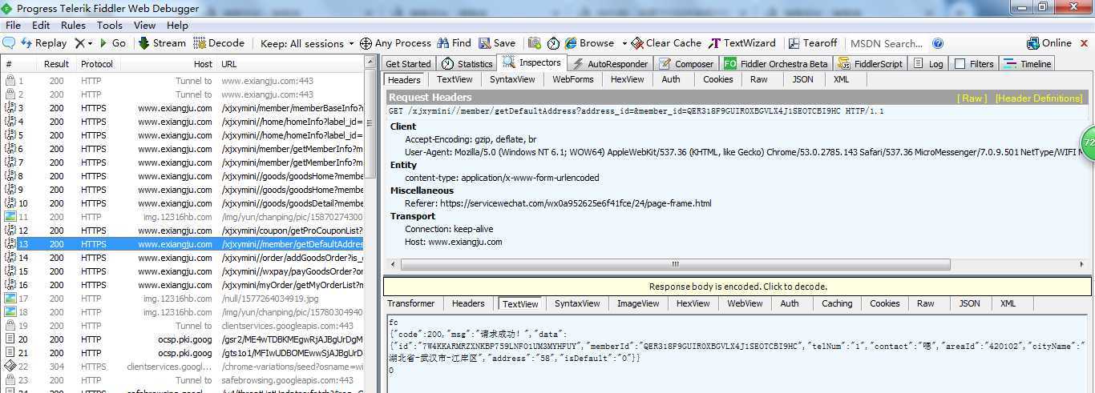Switch to the Composer tab
1095x393 pixels.
coord(686,64)
